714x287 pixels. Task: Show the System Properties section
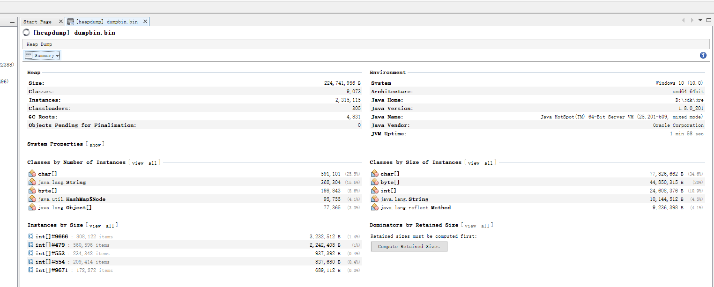click(x=95, y=145)
